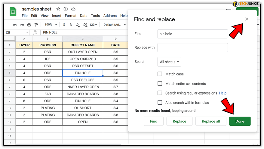Expand the All sheets search dropdown
This screenshot has height=149, width=264.
tap(169, 62)
